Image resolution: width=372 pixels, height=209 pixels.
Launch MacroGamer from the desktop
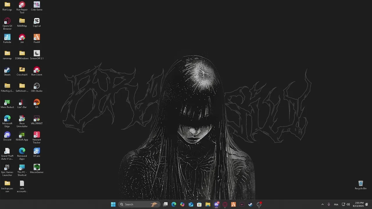tap(37, 169)
